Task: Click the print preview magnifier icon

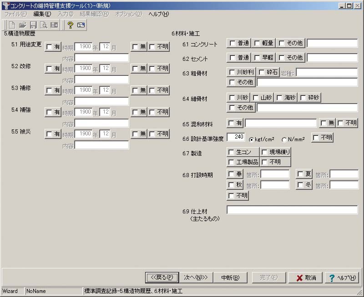Action: (44, 25)
